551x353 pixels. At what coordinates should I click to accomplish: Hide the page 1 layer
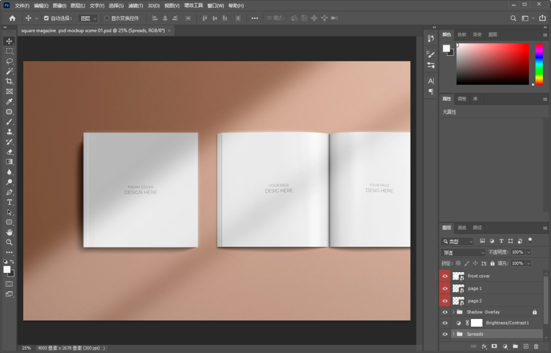(x=445, y=288)
